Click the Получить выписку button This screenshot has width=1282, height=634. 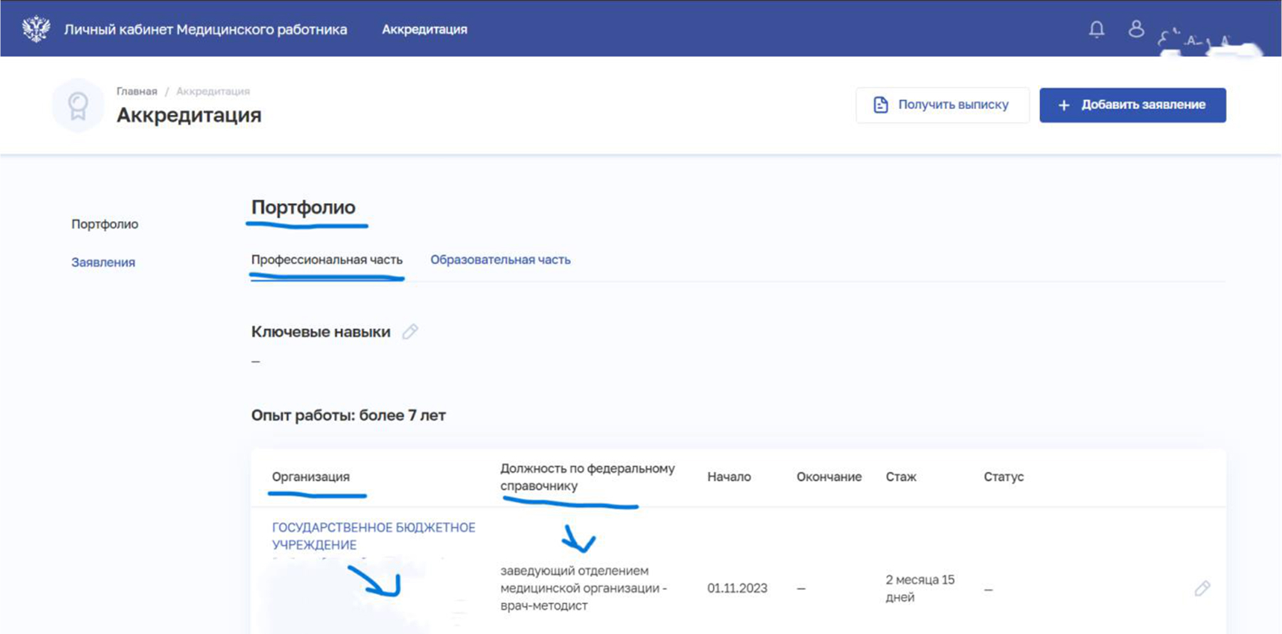(x=942, y=105)
